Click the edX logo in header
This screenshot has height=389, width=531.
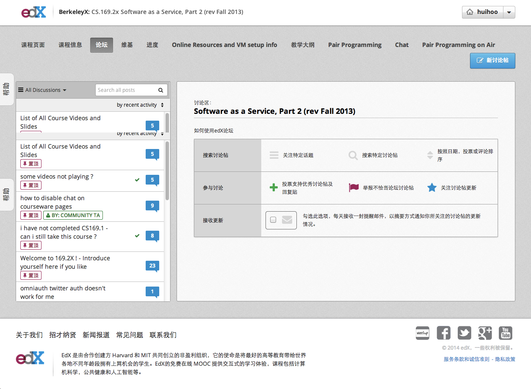click(x=33, y=12)
